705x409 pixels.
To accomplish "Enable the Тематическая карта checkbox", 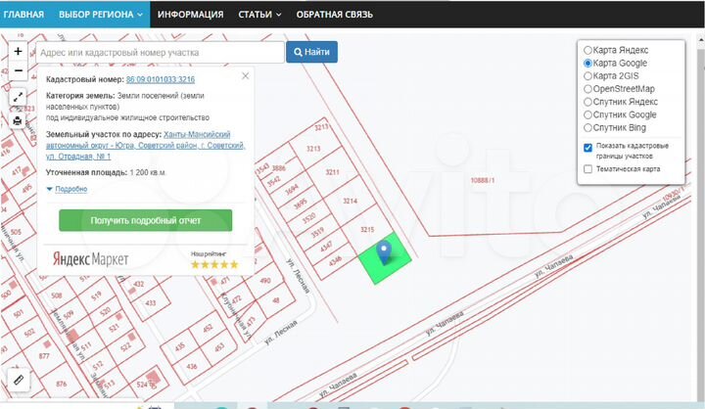I will point(587,169).
